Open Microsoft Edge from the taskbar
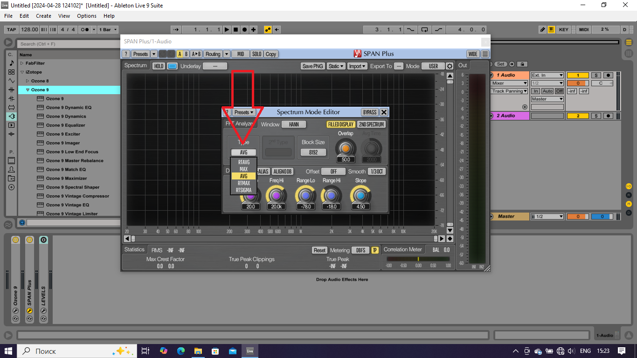Viewport: 637px width, 358px height. click(180, 351)
